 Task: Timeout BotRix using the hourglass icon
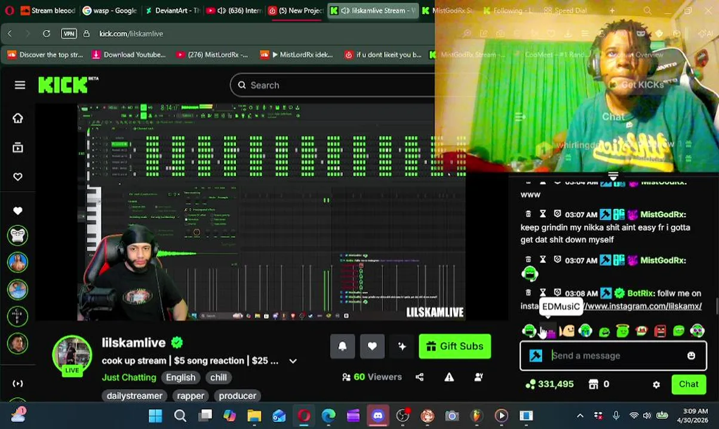pos(542,293)
